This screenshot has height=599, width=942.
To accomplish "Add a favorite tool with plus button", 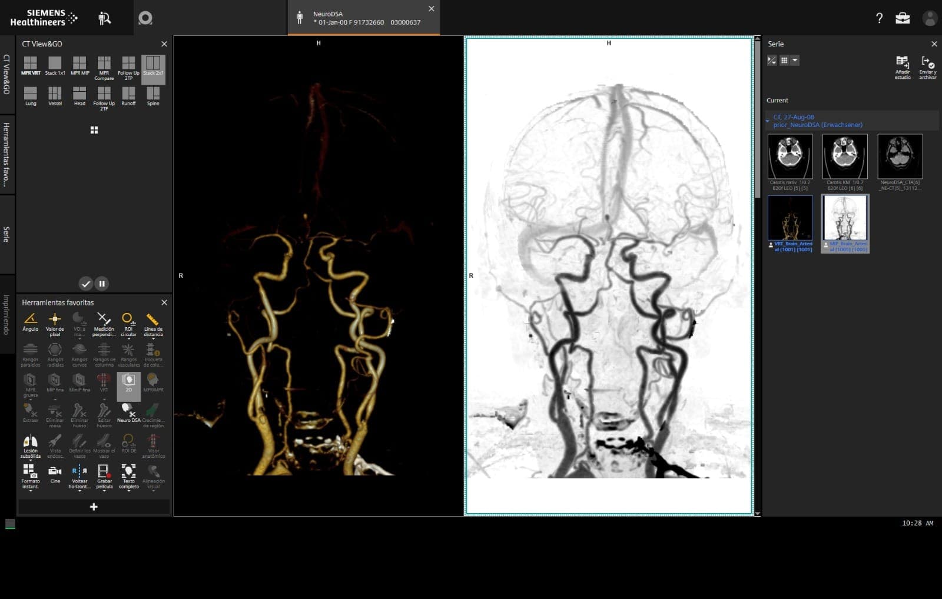I will [94, 507].
